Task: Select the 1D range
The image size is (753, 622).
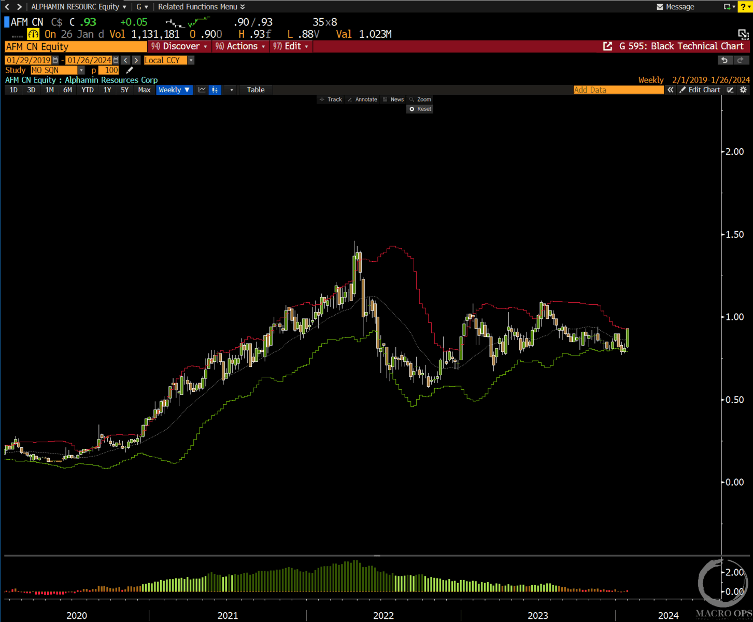Action: [x=13, y=90]
